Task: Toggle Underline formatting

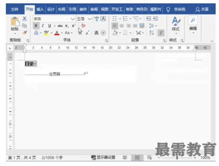Action: coord(50,26)
